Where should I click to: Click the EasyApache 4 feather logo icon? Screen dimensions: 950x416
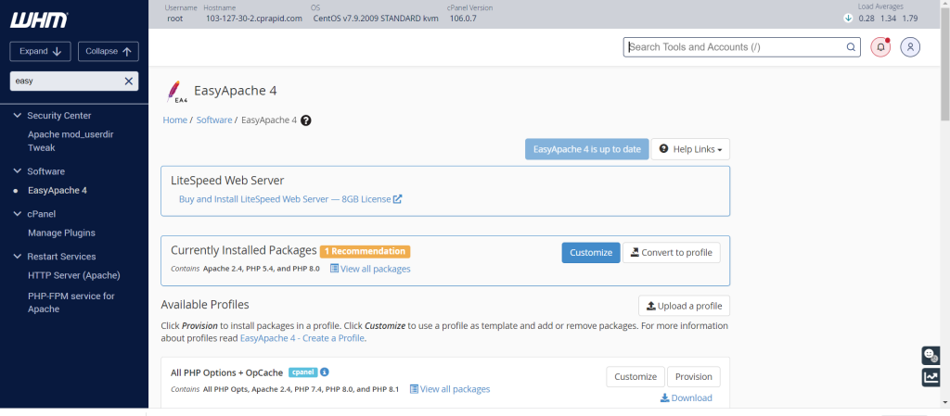point(176,92)
